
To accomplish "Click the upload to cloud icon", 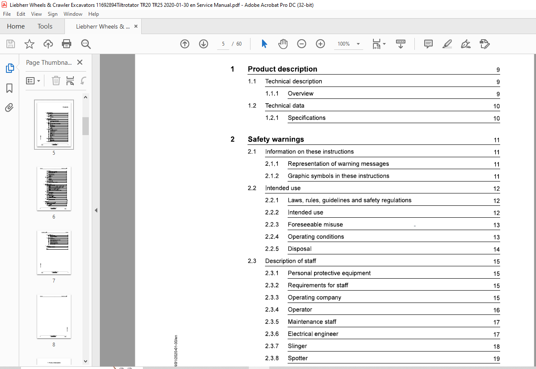I will pyautogui.click(x=48, y=44).
